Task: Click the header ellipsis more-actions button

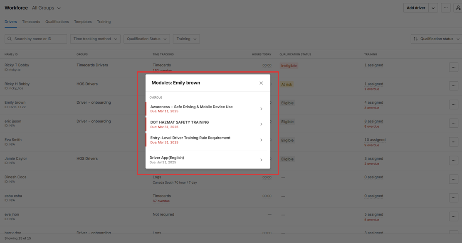Action: 445,8
